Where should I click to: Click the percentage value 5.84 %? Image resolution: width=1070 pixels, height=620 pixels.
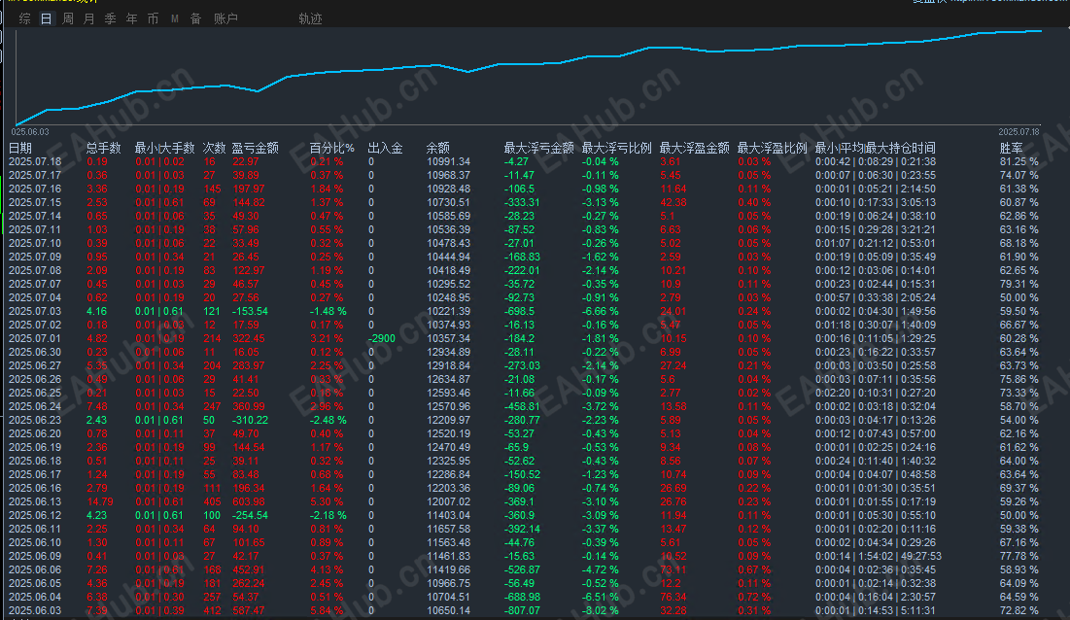click(327, 610)
